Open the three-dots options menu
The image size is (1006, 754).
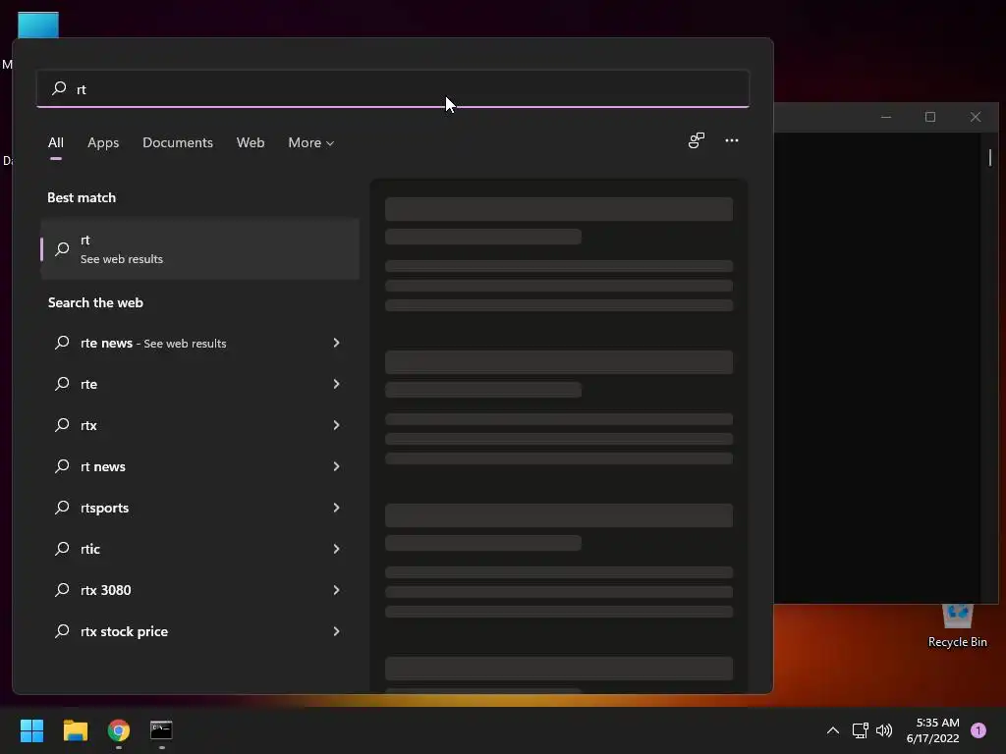tap(731, 140)
